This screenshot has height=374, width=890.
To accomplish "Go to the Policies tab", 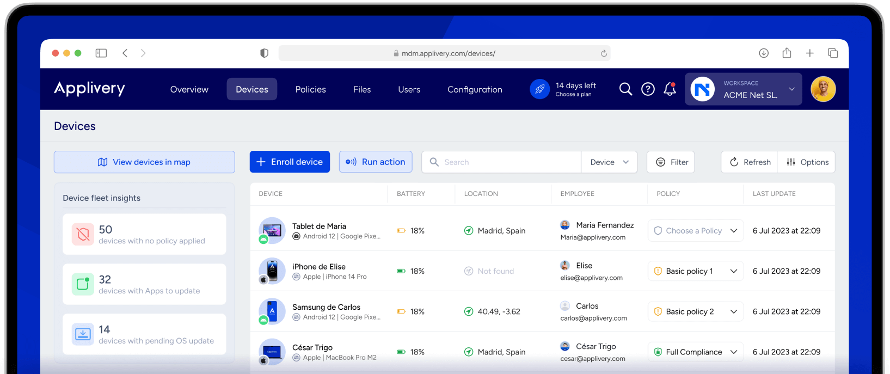I will (310, 89).
